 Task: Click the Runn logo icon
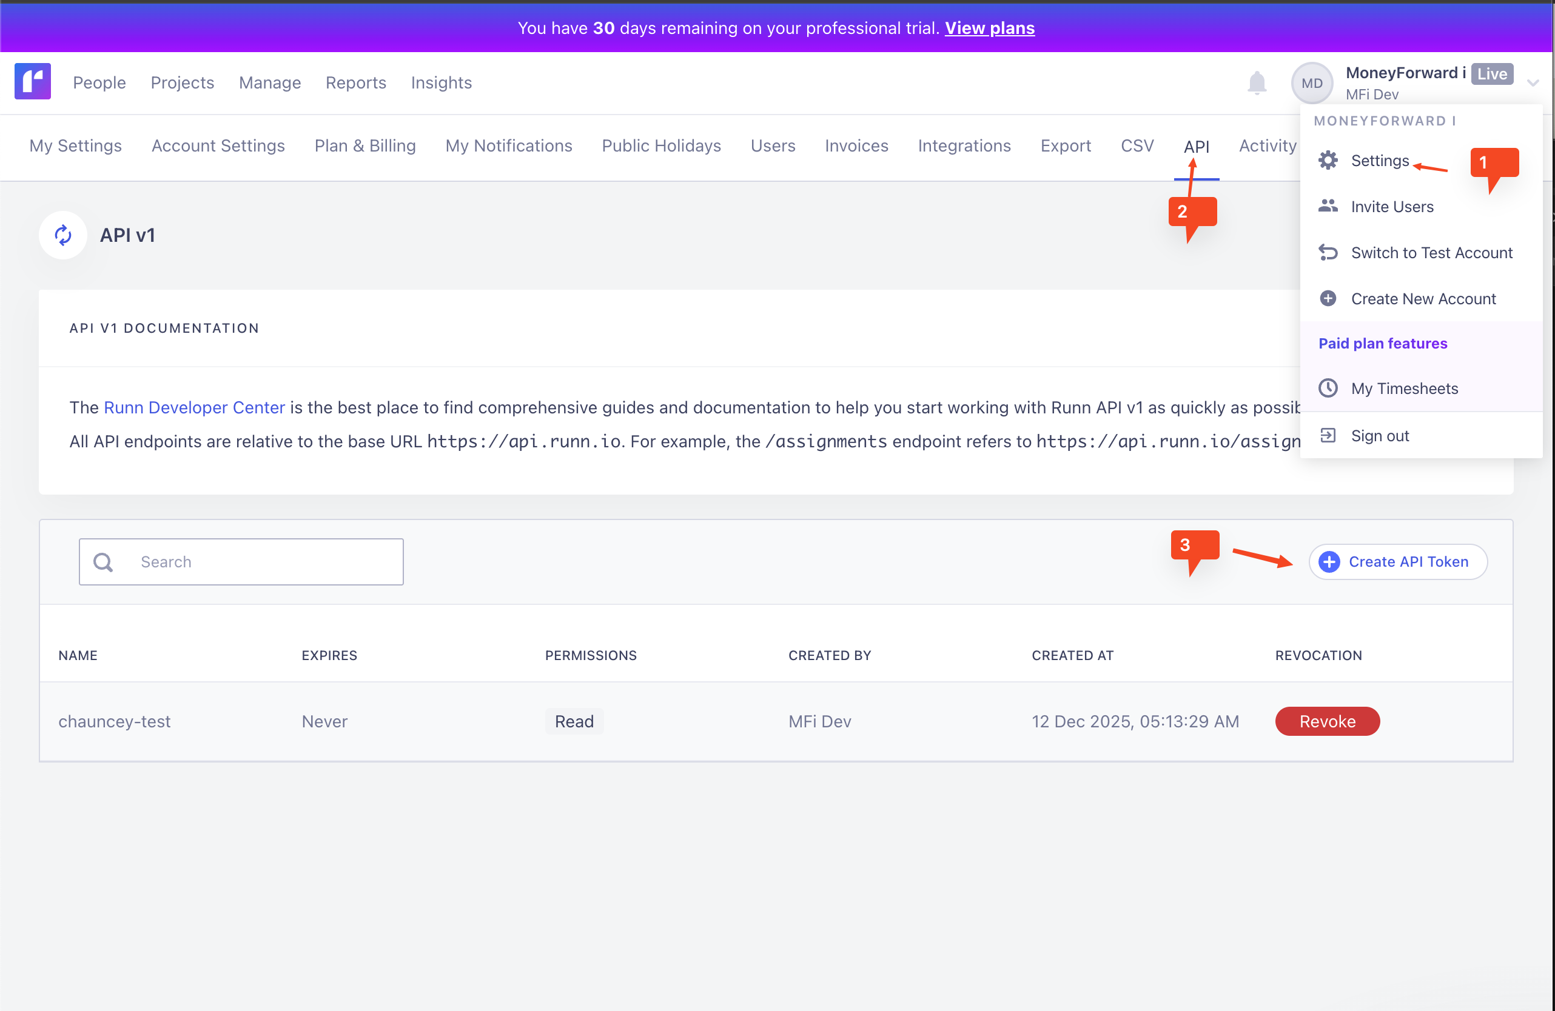(33, 82)
